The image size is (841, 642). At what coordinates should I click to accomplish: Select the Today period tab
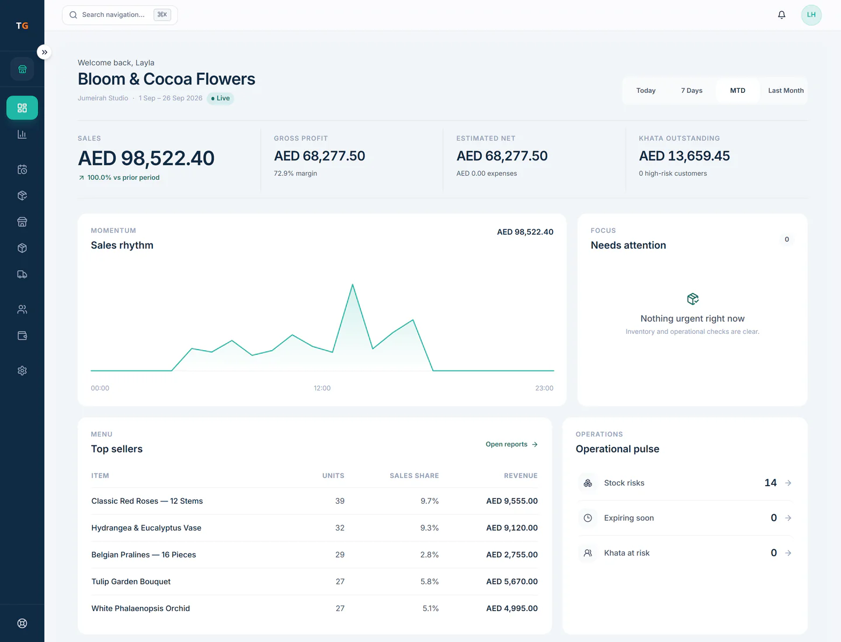pos(646,90)
